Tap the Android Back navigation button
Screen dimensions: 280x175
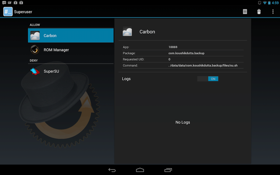pos(112,170)
